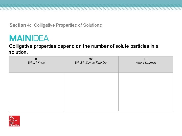Viewport: 182px width, 136px height.
Task: Click the MAINIDEA heading graphic
Action: click(29, 38)
